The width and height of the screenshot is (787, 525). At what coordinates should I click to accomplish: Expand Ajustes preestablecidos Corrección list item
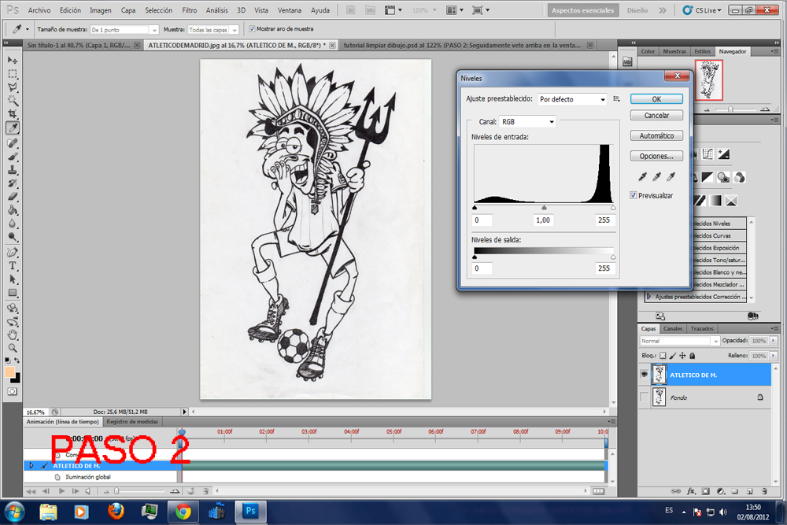pyautogui.click(x=648, y=297)
